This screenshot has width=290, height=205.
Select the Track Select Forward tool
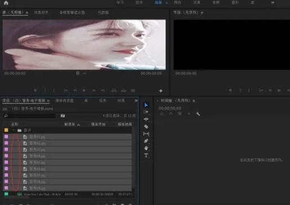(146, 112)
